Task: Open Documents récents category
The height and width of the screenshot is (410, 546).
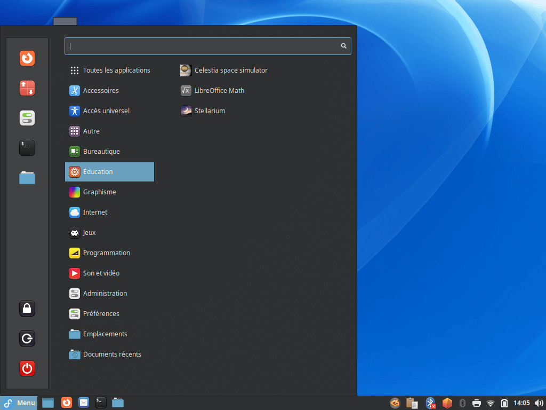Action: click(x=110, y=354)
